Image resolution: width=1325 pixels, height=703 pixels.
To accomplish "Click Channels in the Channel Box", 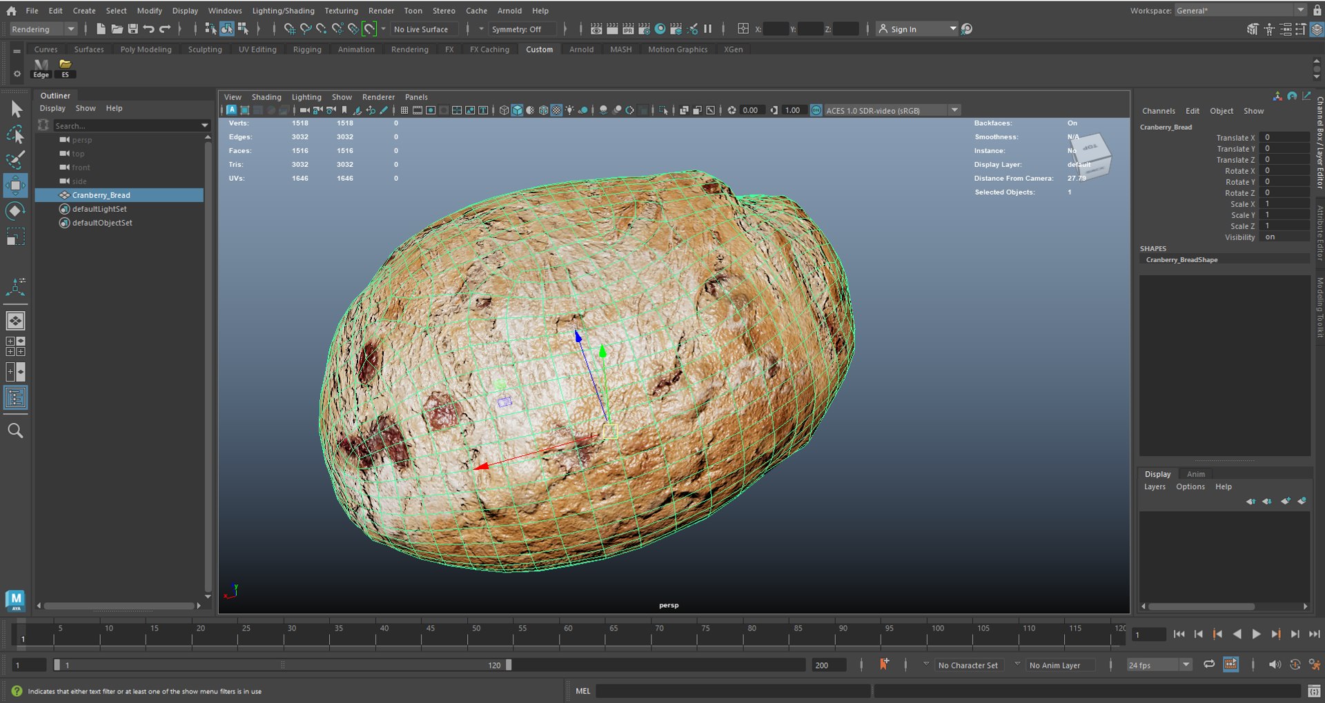I will tap(1158, 111).
